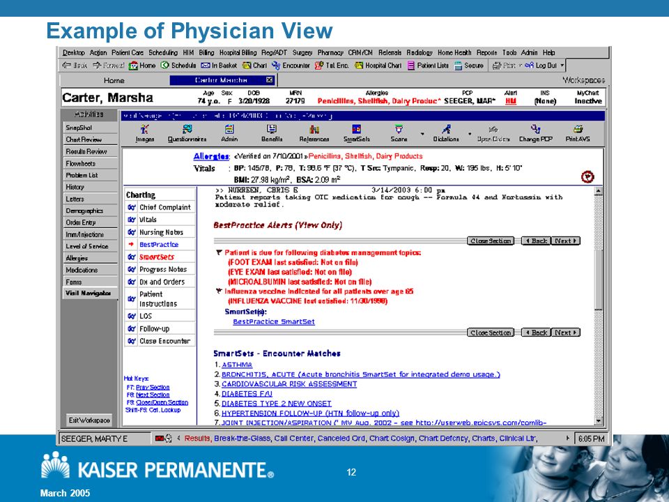Open the Questionnaires toolbar icon
Image resolution: width=669 pixels, height=502 pixels.
(x=187, y=134)
